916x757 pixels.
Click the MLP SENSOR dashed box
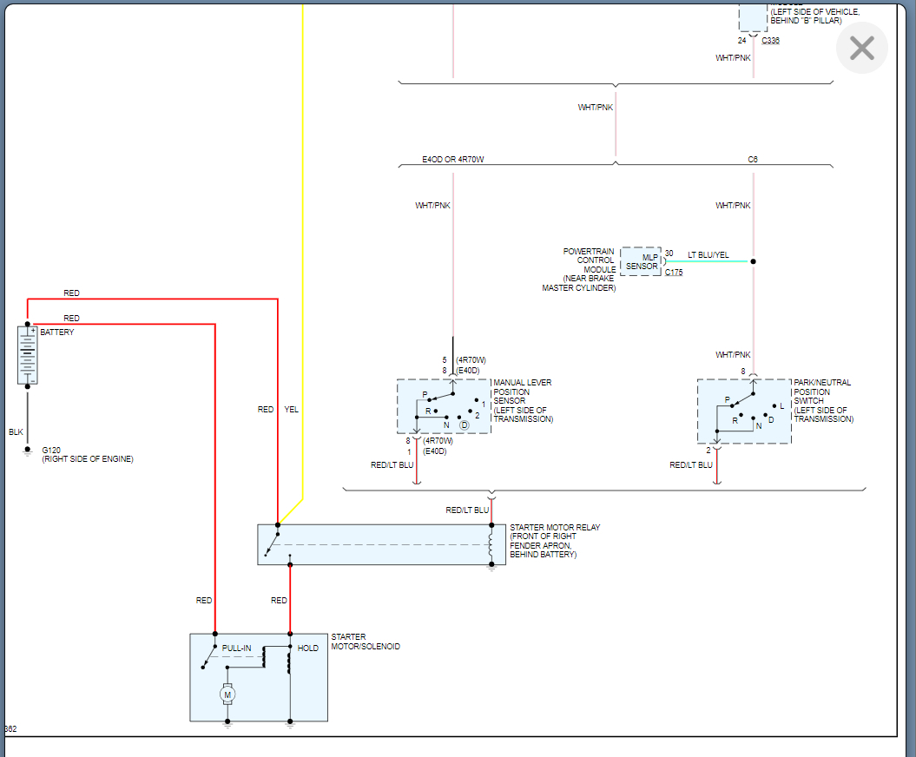tap(641, 261)
